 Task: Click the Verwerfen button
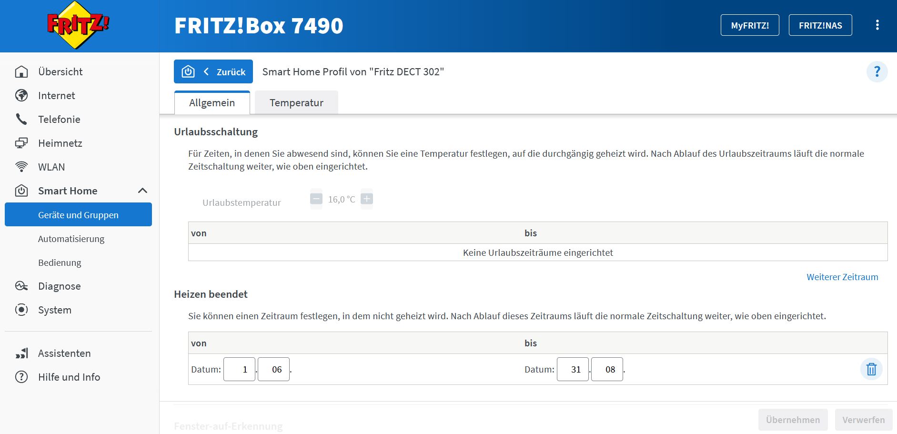(x=863, y=420)
